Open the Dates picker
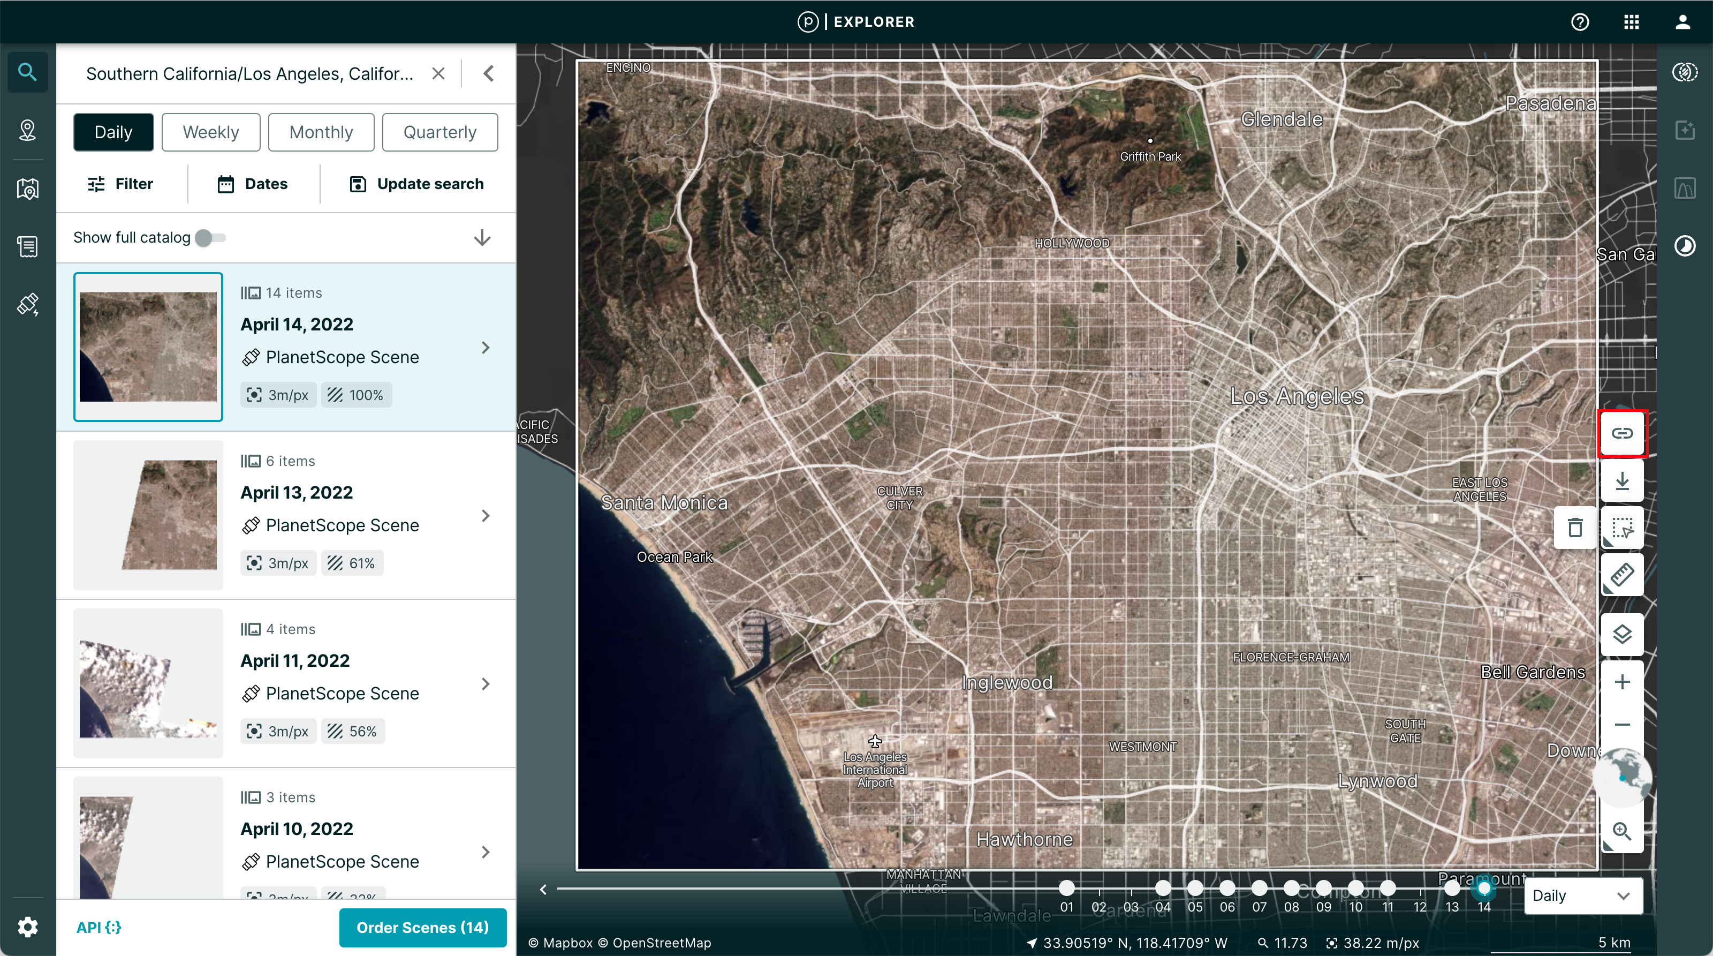 click(x=253, y=184)
